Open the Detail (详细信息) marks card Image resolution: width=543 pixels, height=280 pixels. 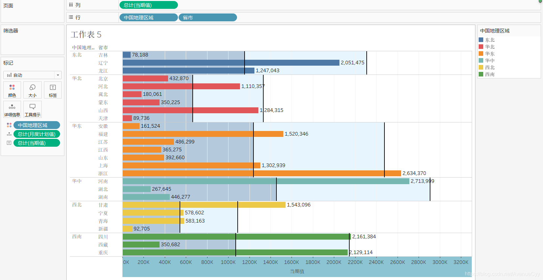click(x=12, y=109)
